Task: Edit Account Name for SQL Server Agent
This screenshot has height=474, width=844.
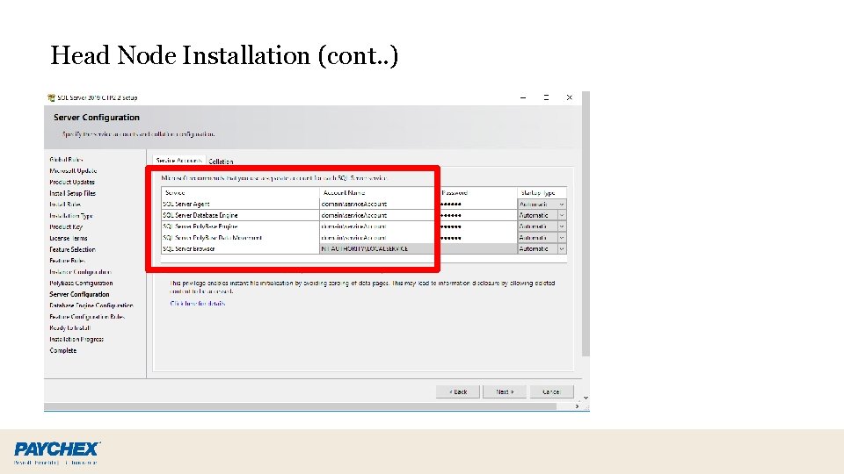Action: coord(377,205)
